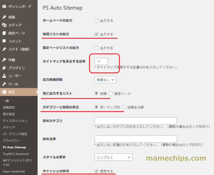Click the 除外カテゴリ input field

tap(136, 121)
